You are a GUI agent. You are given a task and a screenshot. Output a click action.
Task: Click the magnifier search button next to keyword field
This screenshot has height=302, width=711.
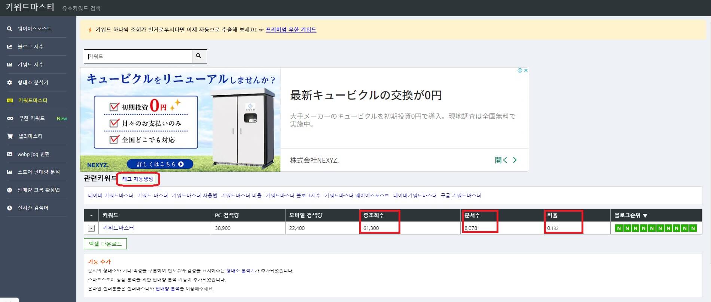tap(199, 56)
